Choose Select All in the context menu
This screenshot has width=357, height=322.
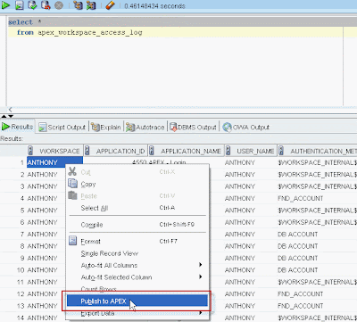click(137, 208)
